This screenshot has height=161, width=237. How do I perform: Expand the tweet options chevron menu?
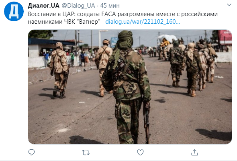(x=229, y=5)
